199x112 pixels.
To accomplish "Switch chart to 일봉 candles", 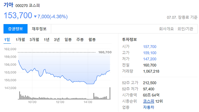I will click(x=68, y=40).
